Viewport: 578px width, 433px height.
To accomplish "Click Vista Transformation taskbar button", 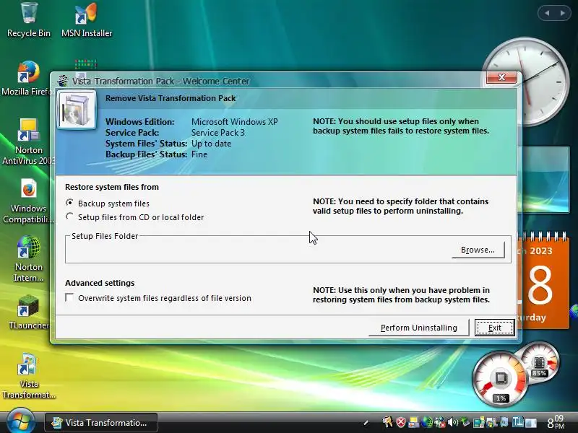I will 101,423.
